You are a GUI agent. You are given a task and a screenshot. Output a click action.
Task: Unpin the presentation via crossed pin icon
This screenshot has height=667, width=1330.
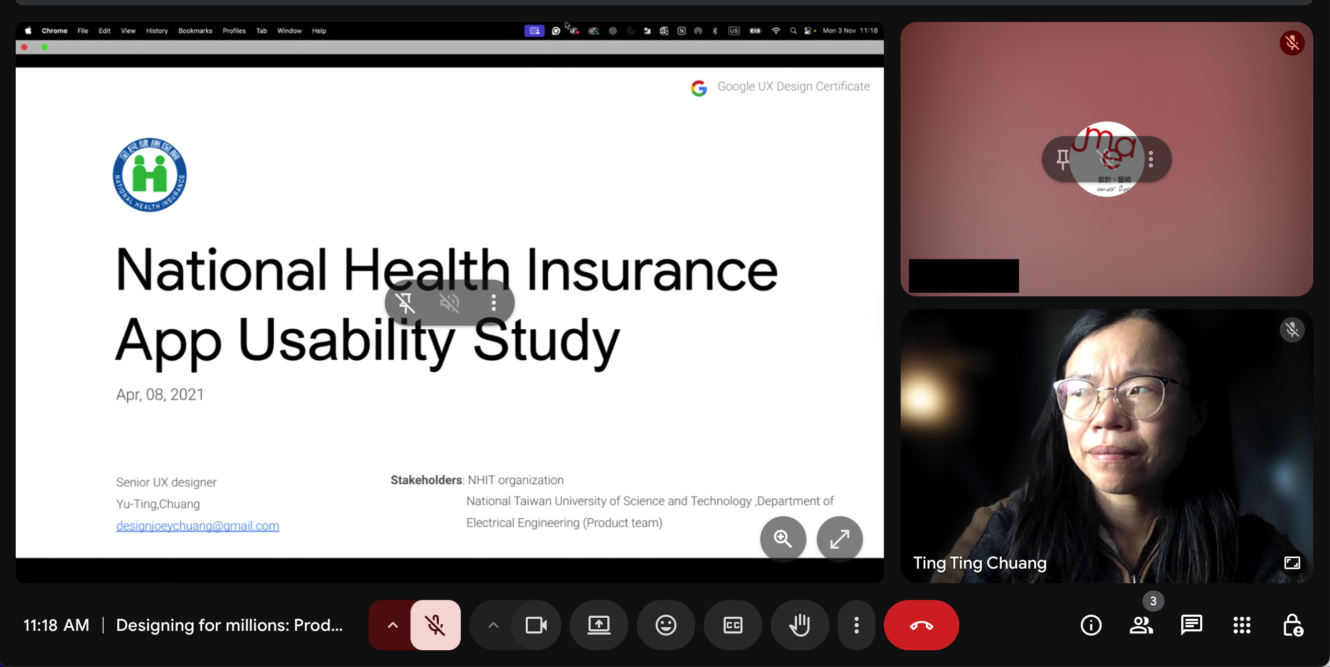pyautogui.click(x=405, y=302)
